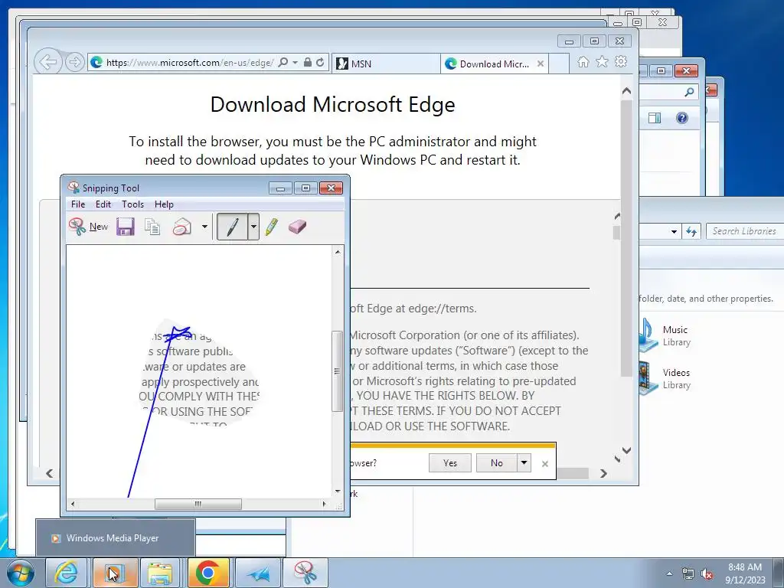Open Snipping Tool File menu
Viewport: 784px width, 588px height.
[78, 204]
